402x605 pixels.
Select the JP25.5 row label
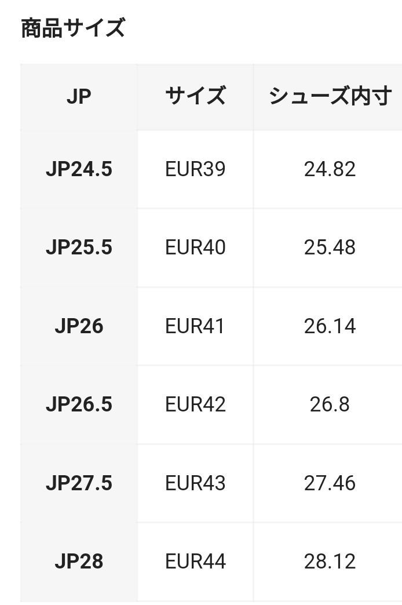click(x=79, y=247)
